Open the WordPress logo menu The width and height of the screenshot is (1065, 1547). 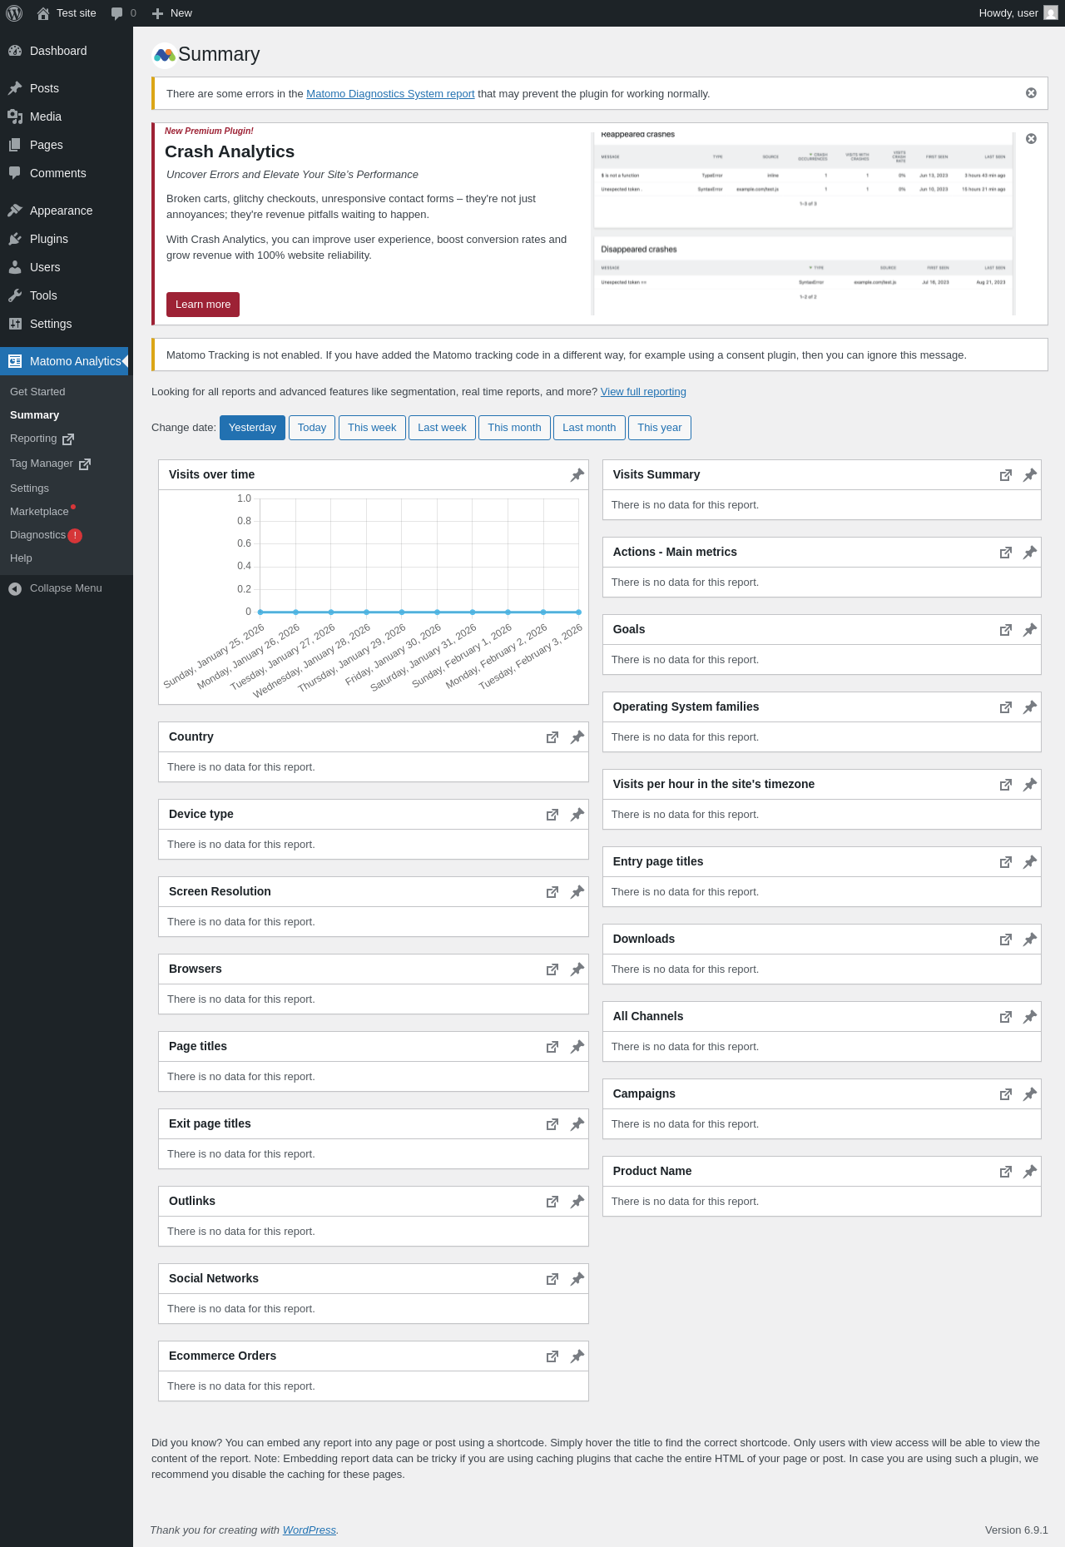[x=14, y=13]
